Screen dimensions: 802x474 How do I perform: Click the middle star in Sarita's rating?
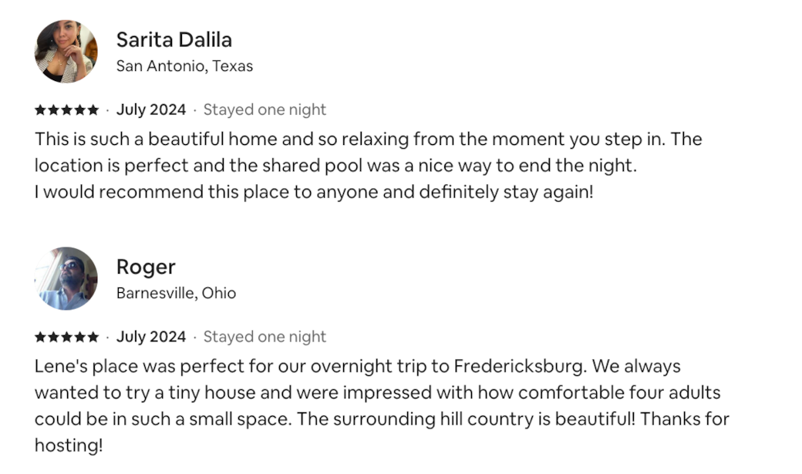point(66,110)
